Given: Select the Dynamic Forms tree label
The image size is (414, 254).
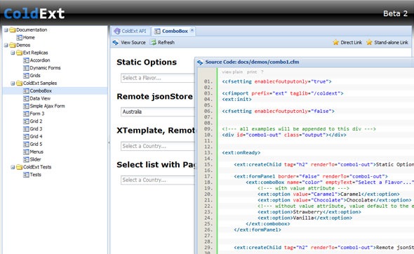Looking at the screenshot, I should pyautogui.click(x=45, y=68).
